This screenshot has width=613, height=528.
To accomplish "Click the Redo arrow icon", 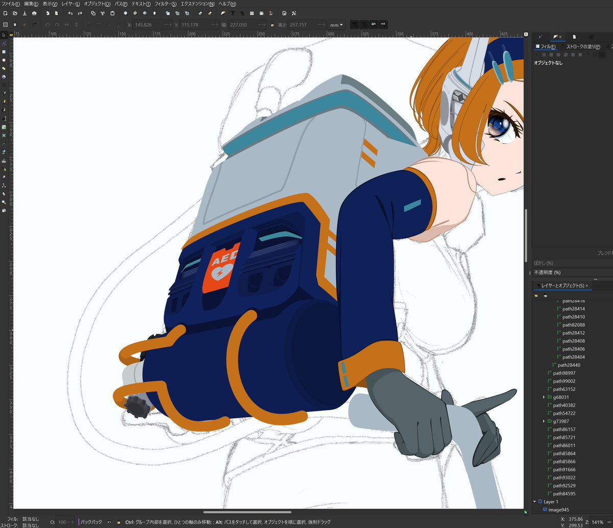I will [x=80, y=13].
